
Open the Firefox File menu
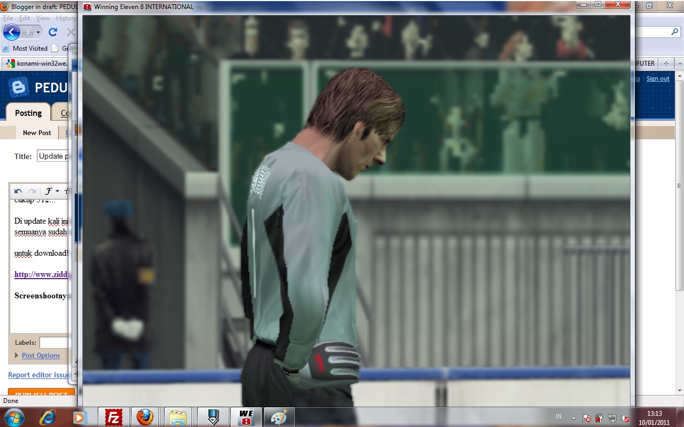click(7, 18)
